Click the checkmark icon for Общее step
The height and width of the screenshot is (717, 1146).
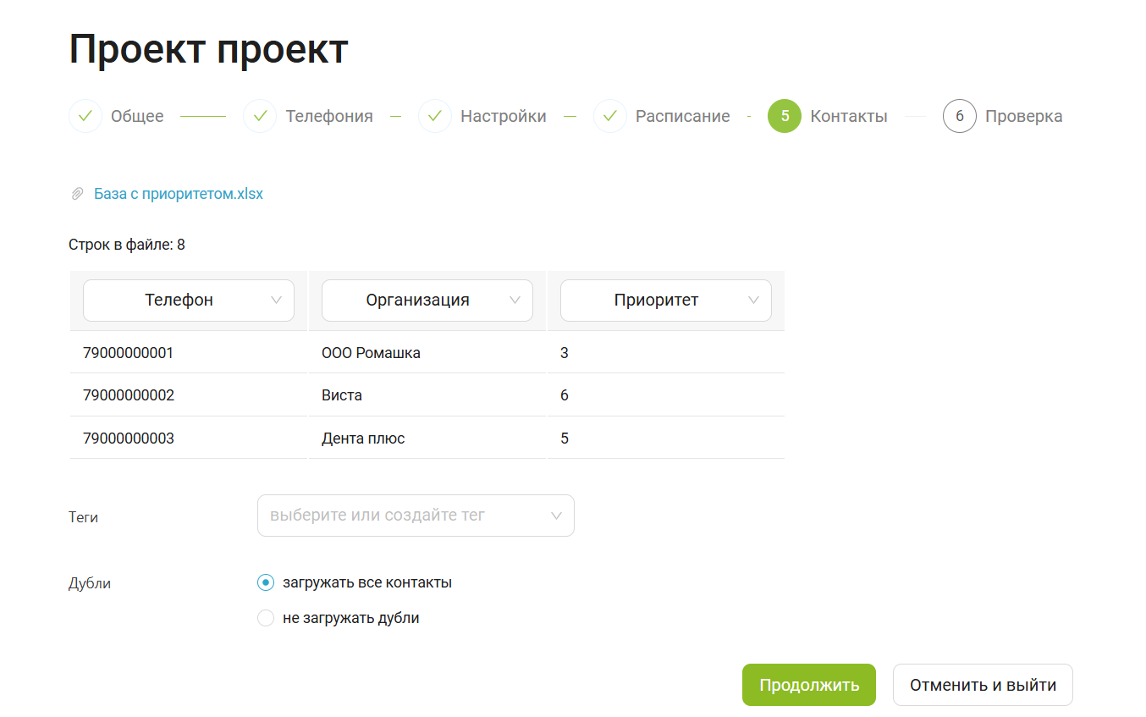point(85,116)
